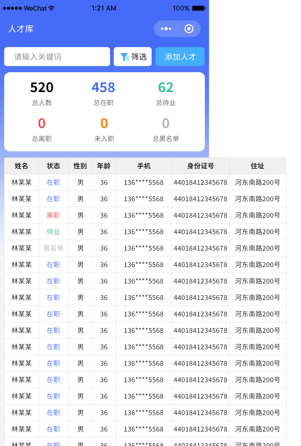
Task: Select the 总在职 458 statistic
Action: [103, 93]
